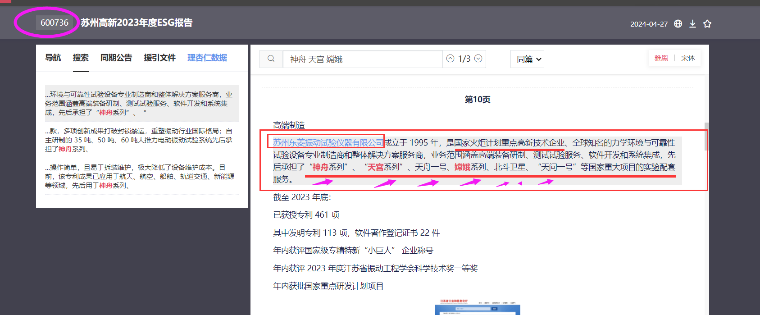Expand the 同篇 dropdown

click(527, 59)
